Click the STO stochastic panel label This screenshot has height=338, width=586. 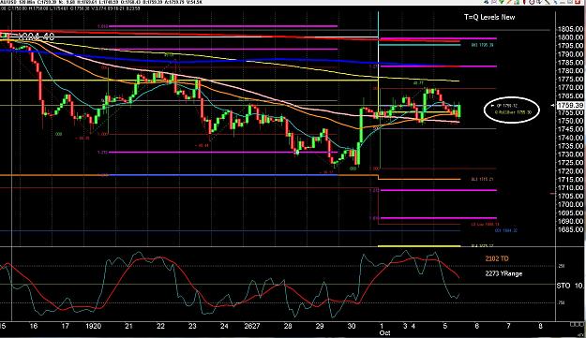click(x=563, y=286)
